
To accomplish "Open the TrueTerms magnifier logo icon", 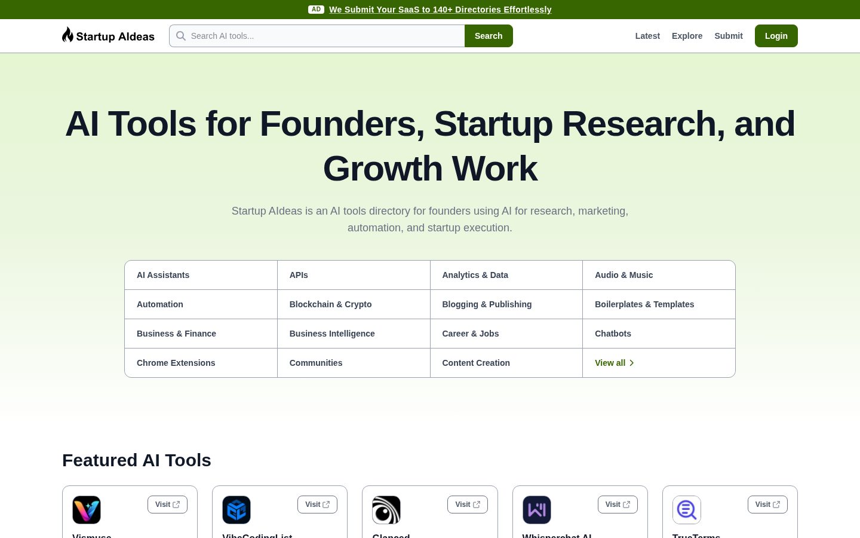I will [x=687, y=510].
